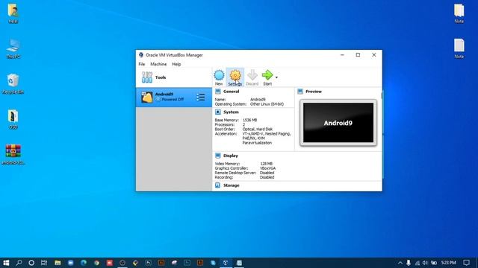The height and width of the screenshot is (268, 478).
Task: Launch Google Chrome from taskbar
Action: click(x=96, y=263)
